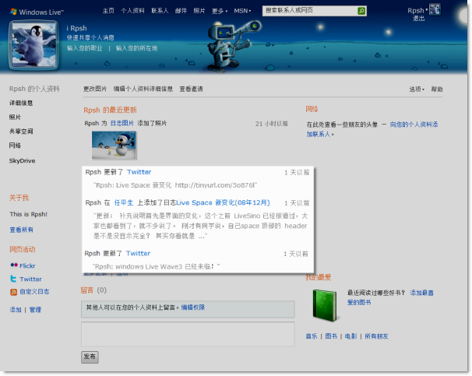The height and width of the screenshot is (376, 472).
Task: Click the penguin profile picture
Action: [x=34, y=45]
